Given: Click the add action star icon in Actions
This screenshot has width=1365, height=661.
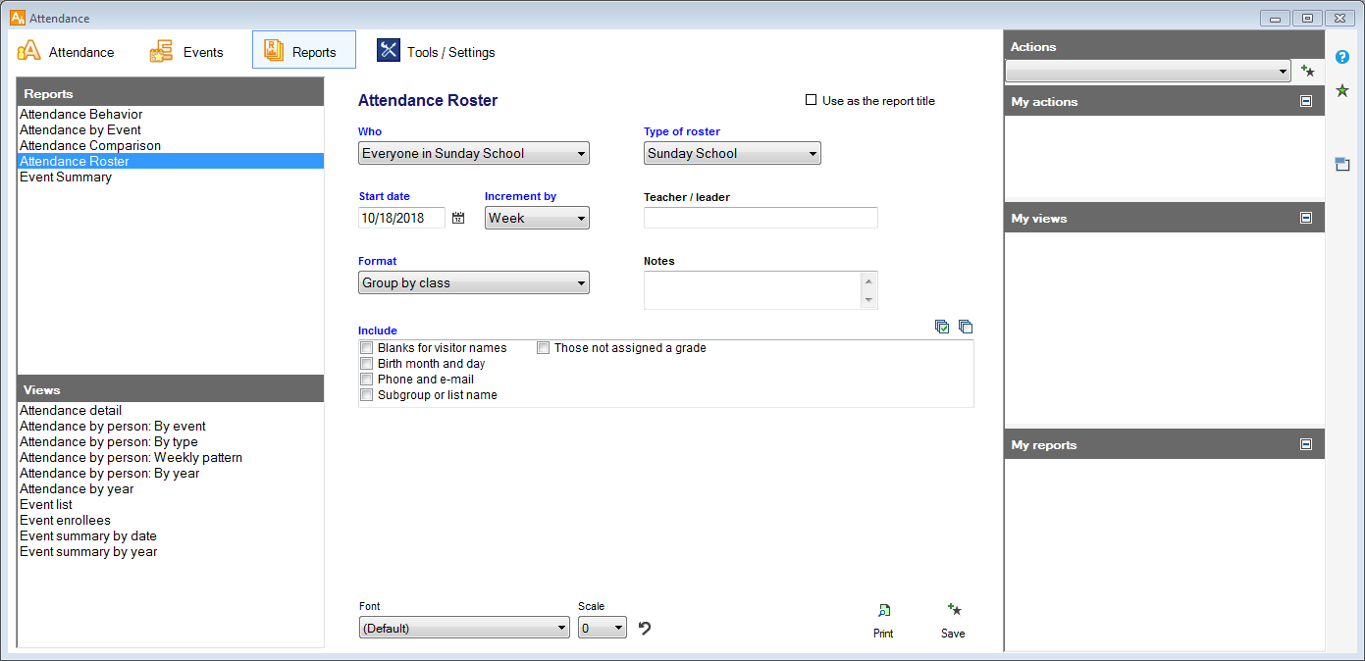Looking at the screenshot, I should pos(1307,71).
